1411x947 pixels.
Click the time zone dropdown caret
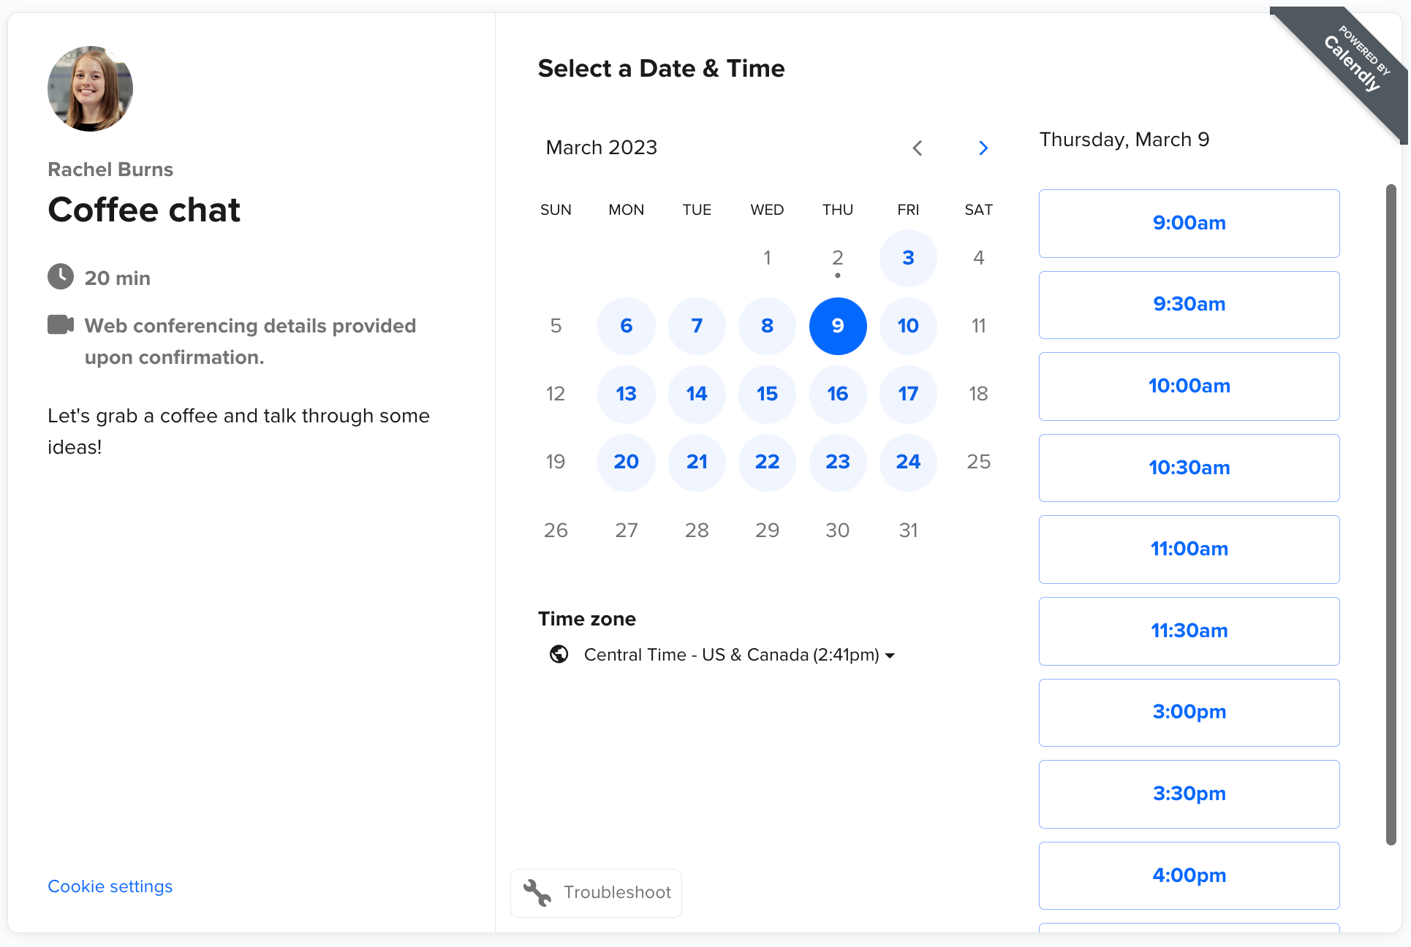[x=890, y=656]
